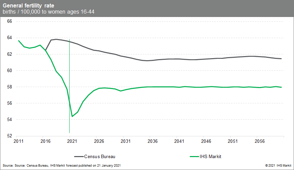The image size is (294, 170).
Task: Click the subtitle about births per 100,000 women
Action: point(48,12)
